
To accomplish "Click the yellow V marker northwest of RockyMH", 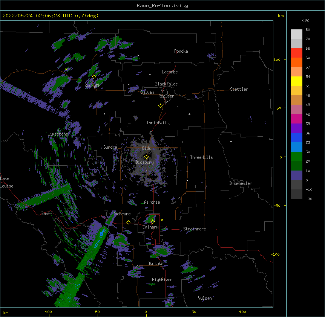I will (x=66, y=69).
